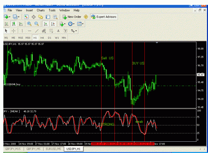
Task: Draw a vertical line tool
Action: [22, 31]
